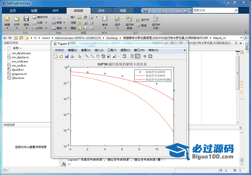Viewport: 251px width, 175px height.
Task: Click the New file icon in Figure 1 toolbar
Action: pos(55,56)
